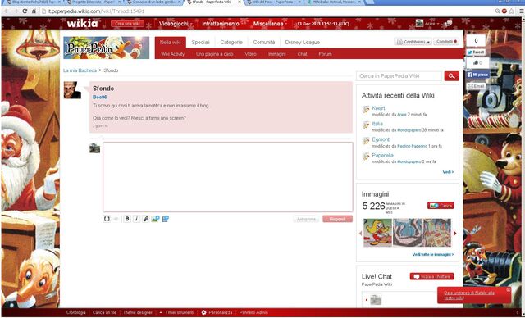Click the Inizia a chattare button
This screenshot has width=525, height=318.
(432, 276)
